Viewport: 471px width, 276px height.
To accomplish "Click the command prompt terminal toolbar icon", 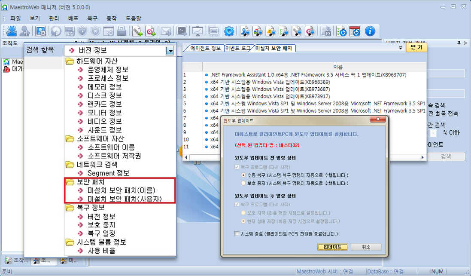I will [182, 31].
